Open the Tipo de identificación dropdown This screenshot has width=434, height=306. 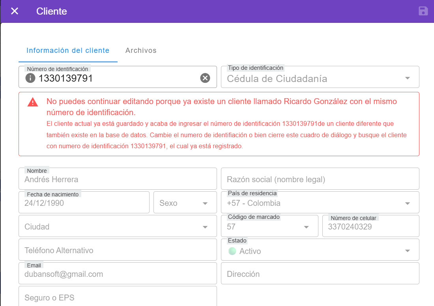[x=408, y=78]
